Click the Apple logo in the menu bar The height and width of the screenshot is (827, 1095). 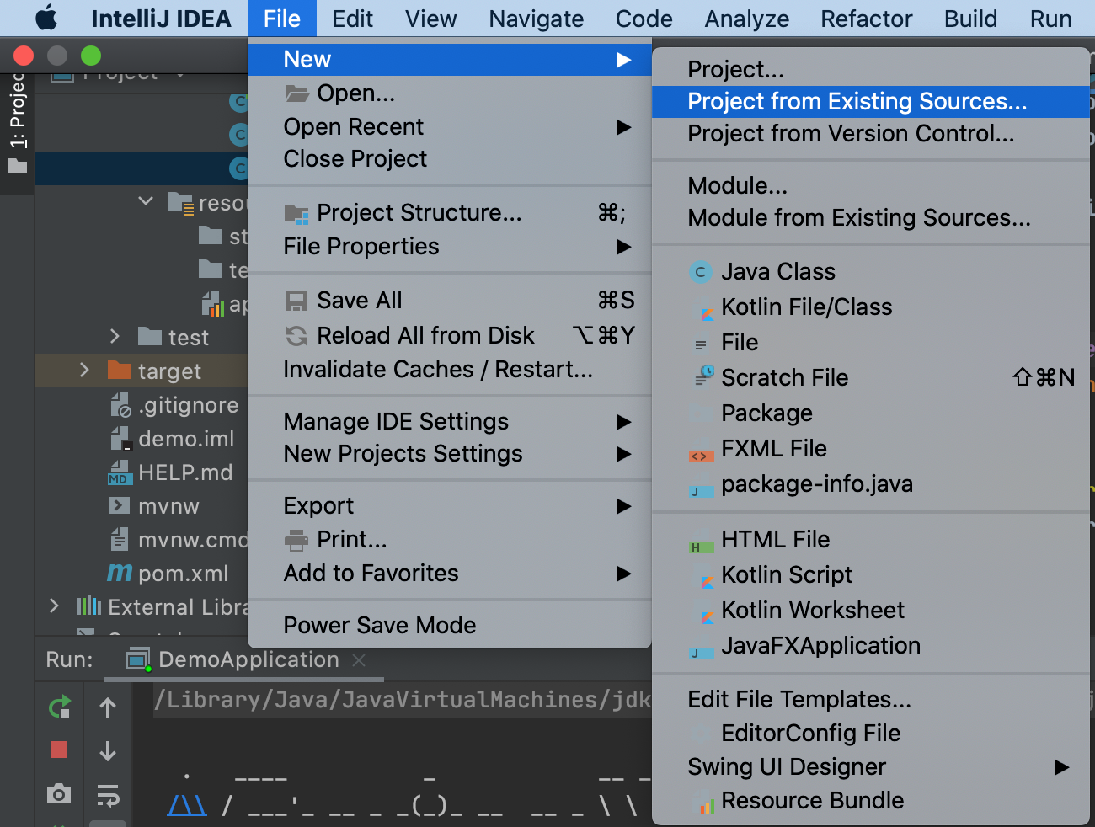(46, 18)
